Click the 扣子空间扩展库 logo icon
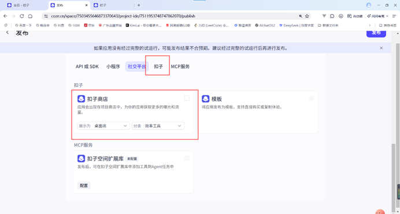 (x=81, y=159)
